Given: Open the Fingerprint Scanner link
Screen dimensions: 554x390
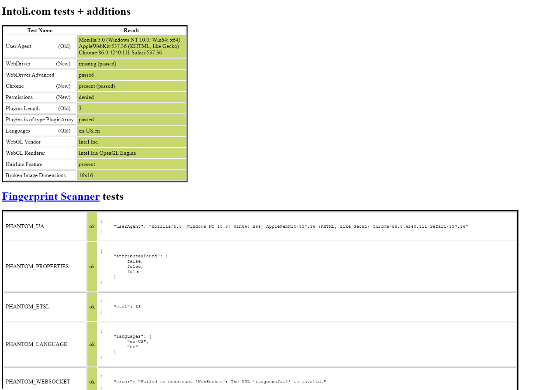Looking at the screenshot, I should coord(51,196).
